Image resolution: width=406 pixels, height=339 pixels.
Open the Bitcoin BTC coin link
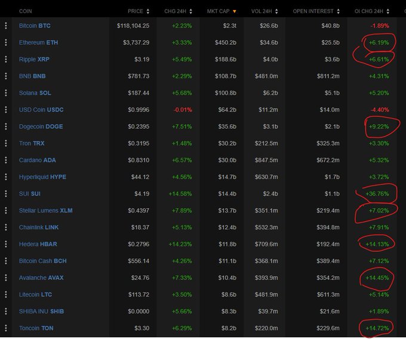pyautogui.click(x=35, y=26)
